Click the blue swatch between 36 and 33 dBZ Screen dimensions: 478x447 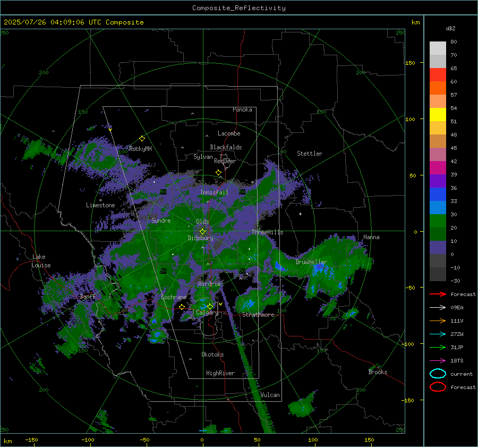point(438,195)
